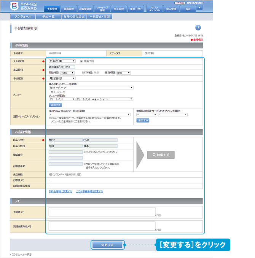Click the arrow icon beside 設定 tab
The image size is (255, 258).
[x=200, y=8]
